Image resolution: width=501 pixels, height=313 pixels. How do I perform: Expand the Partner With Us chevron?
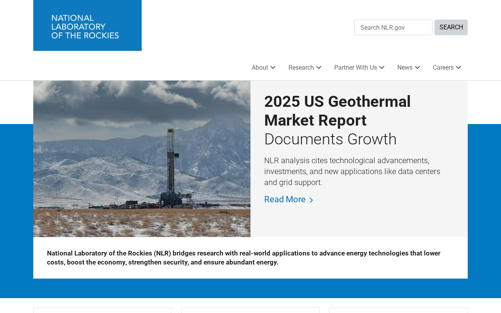coord(382,67)
